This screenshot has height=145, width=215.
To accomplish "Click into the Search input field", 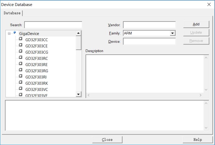I will click(53, 25).
